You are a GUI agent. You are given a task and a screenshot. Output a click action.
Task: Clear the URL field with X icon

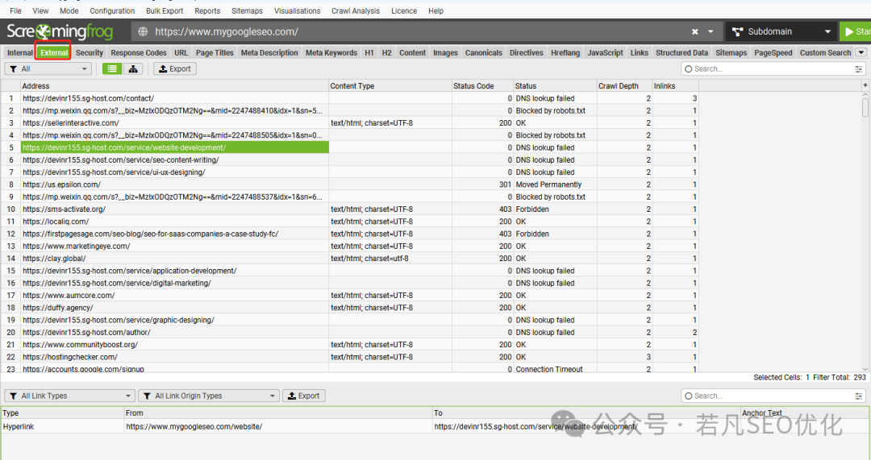coord(694,31)
